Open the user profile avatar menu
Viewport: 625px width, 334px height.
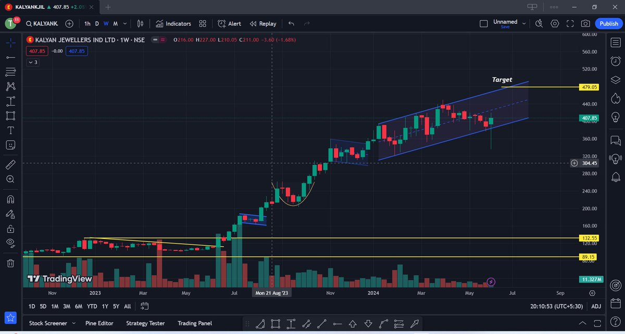pyautogui.click(x=10, y=24)
